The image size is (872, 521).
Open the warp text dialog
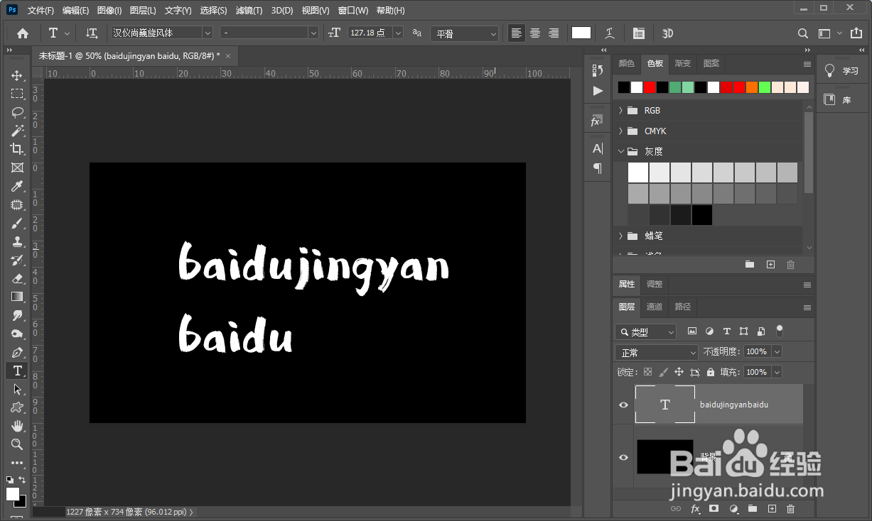click(610, 33)
